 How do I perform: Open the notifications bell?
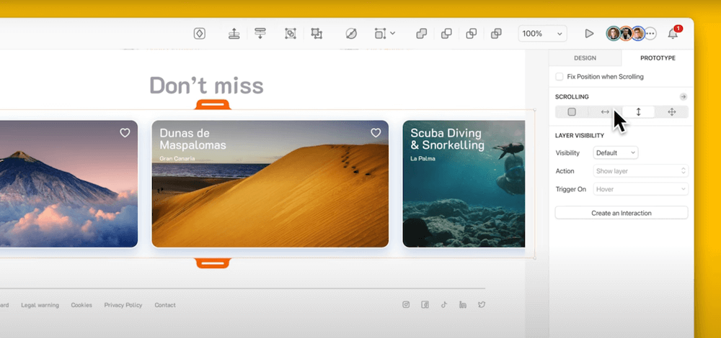pos(673,34)
